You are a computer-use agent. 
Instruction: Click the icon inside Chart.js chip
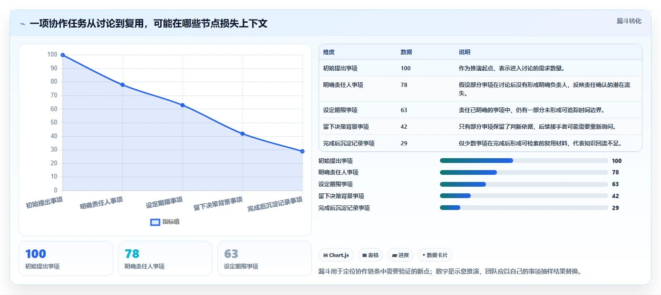pyautogui.click(x=325, y=255)
